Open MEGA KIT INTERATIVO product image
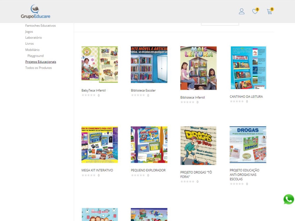 point(100,144)
